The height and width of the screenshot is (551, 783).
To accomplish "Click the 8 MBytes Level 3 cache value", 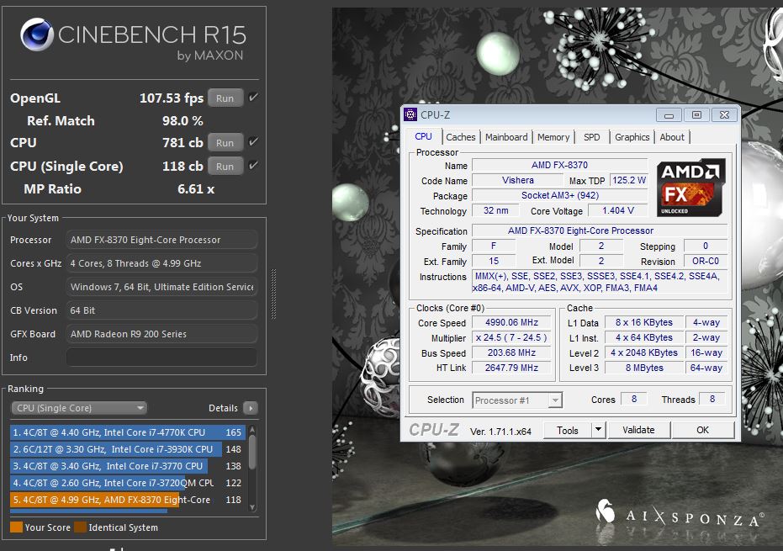I will [x=644, y=368].
